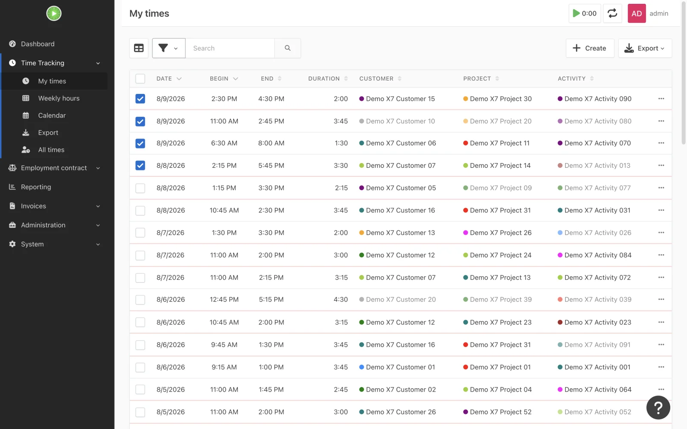
Task: Open row actions for Activity 084 entry
Action: tap(661, 255)
